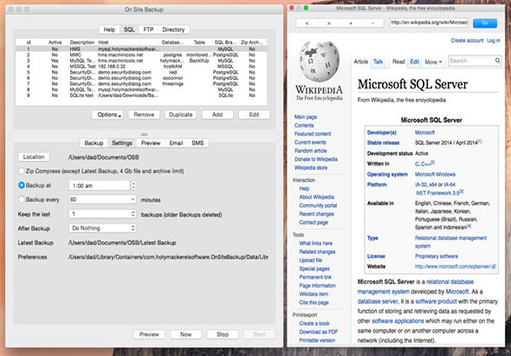Click the Active column header
This screenshot has height=356, width=511.
[x=55, y=42]
